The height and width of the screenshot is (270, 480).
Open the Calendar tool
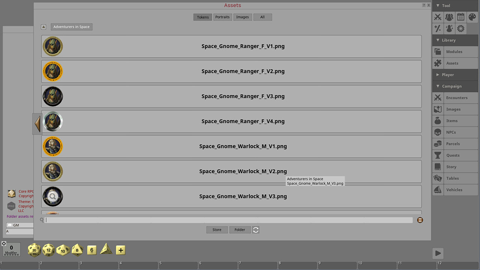coord(460,17)
